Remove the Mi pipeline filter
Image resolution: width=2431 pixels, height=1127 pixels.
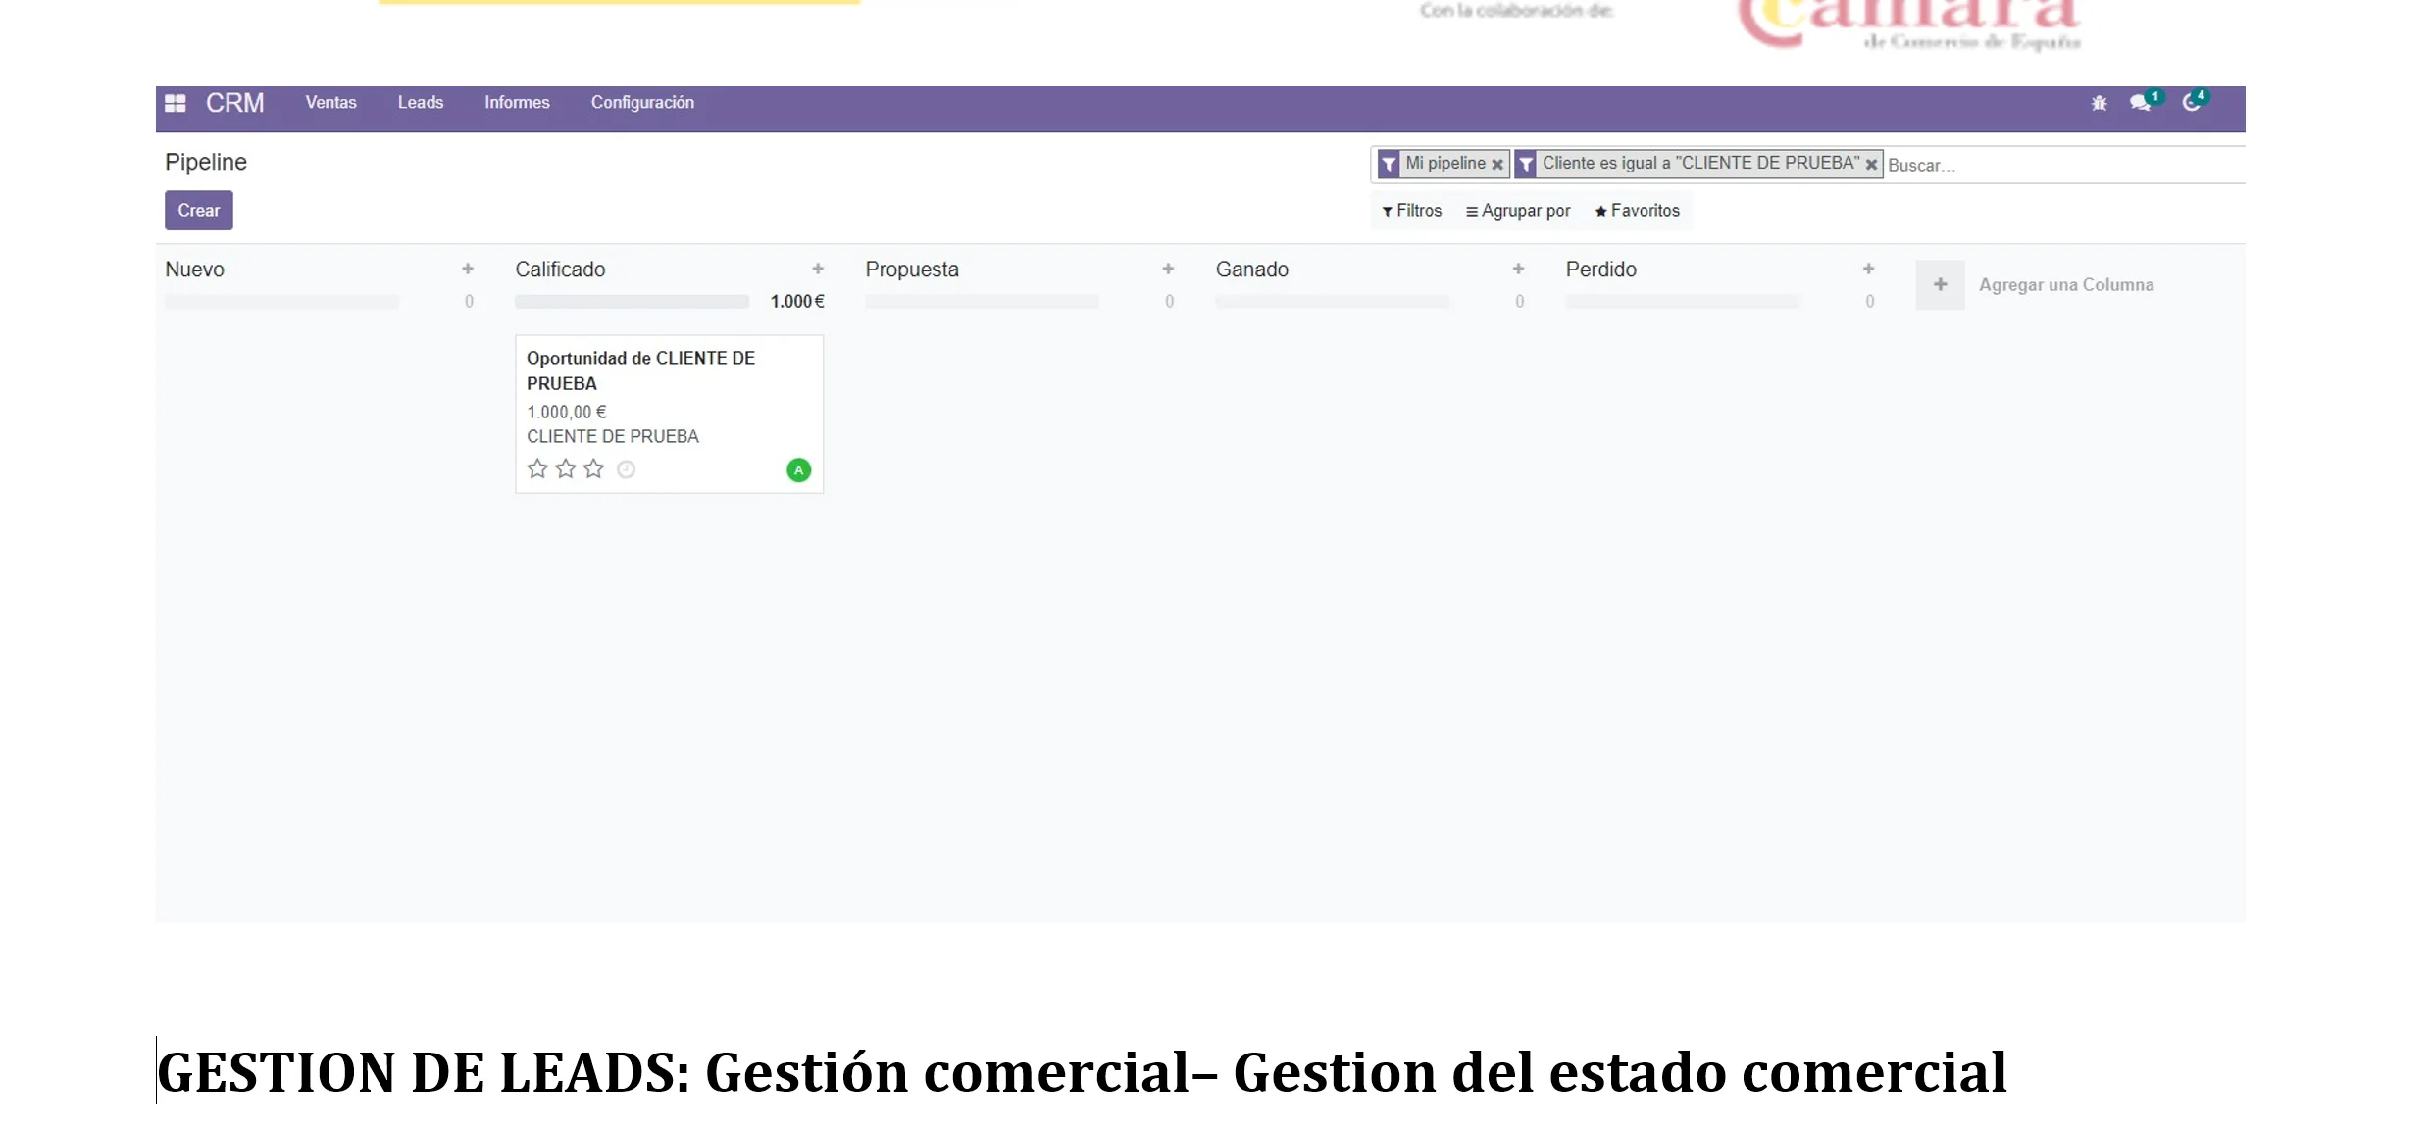tap(1497, 165)
